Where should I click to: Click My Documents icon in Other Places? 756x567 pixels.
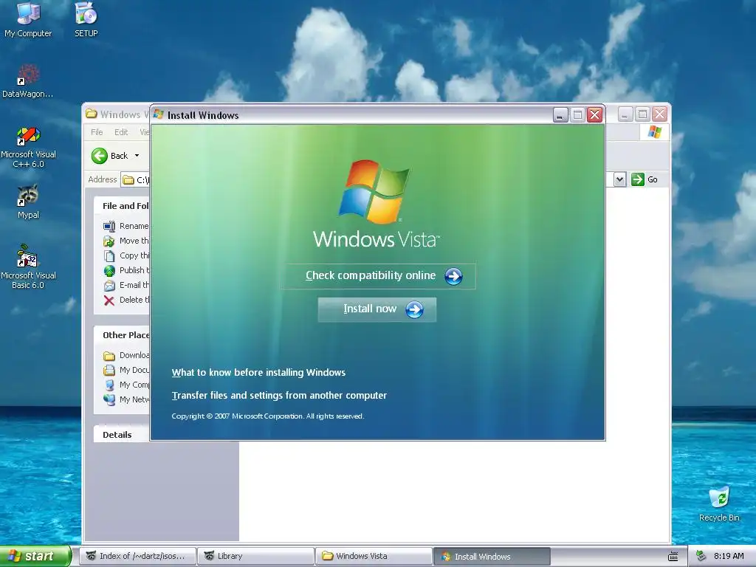109,371
